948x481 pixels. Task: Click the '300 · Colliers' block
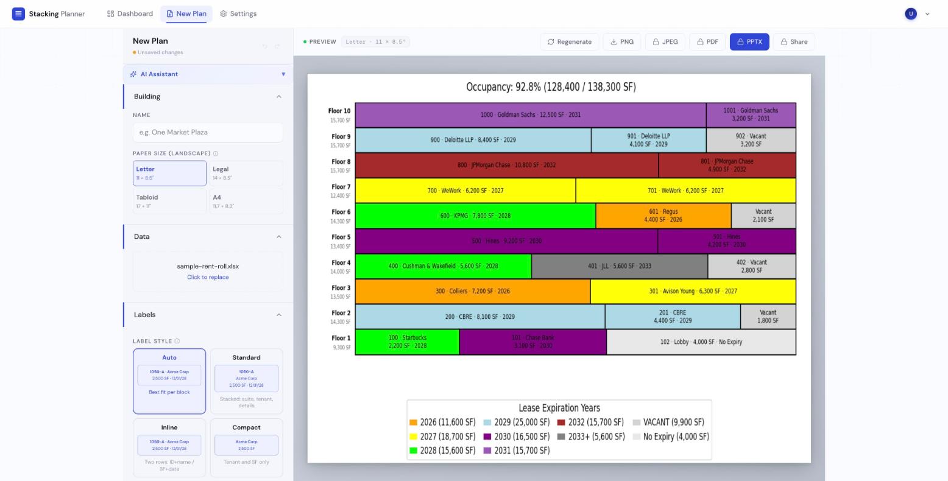(x=473, y=291)
